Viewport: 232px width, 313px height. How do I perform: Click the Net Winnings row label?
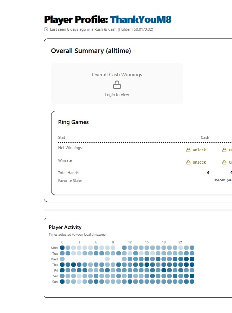(x=70, y=148)
